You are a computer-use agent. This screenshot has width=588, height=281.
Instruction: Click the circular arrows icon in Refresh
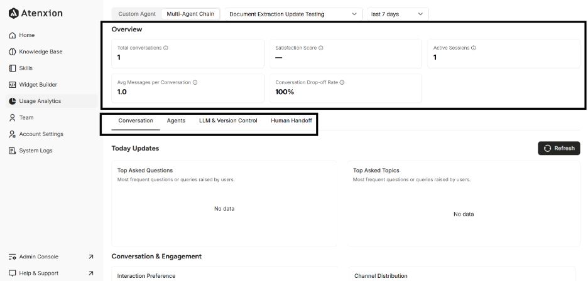[548, 149]
